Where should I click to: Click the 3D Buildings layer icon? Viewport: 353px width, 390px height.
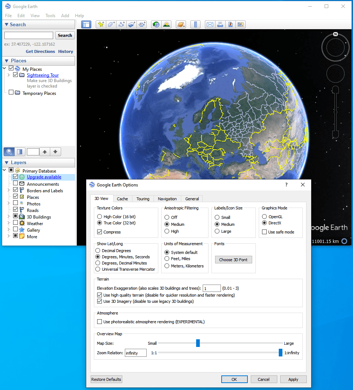point(22,217)
